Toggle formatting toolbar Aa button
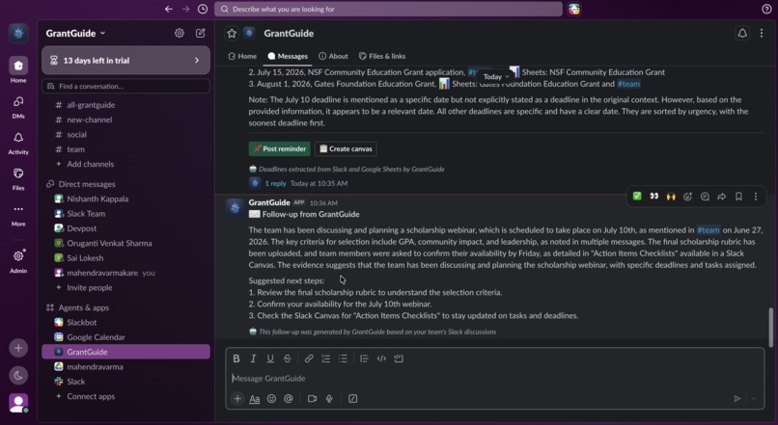 pos(255,398)
